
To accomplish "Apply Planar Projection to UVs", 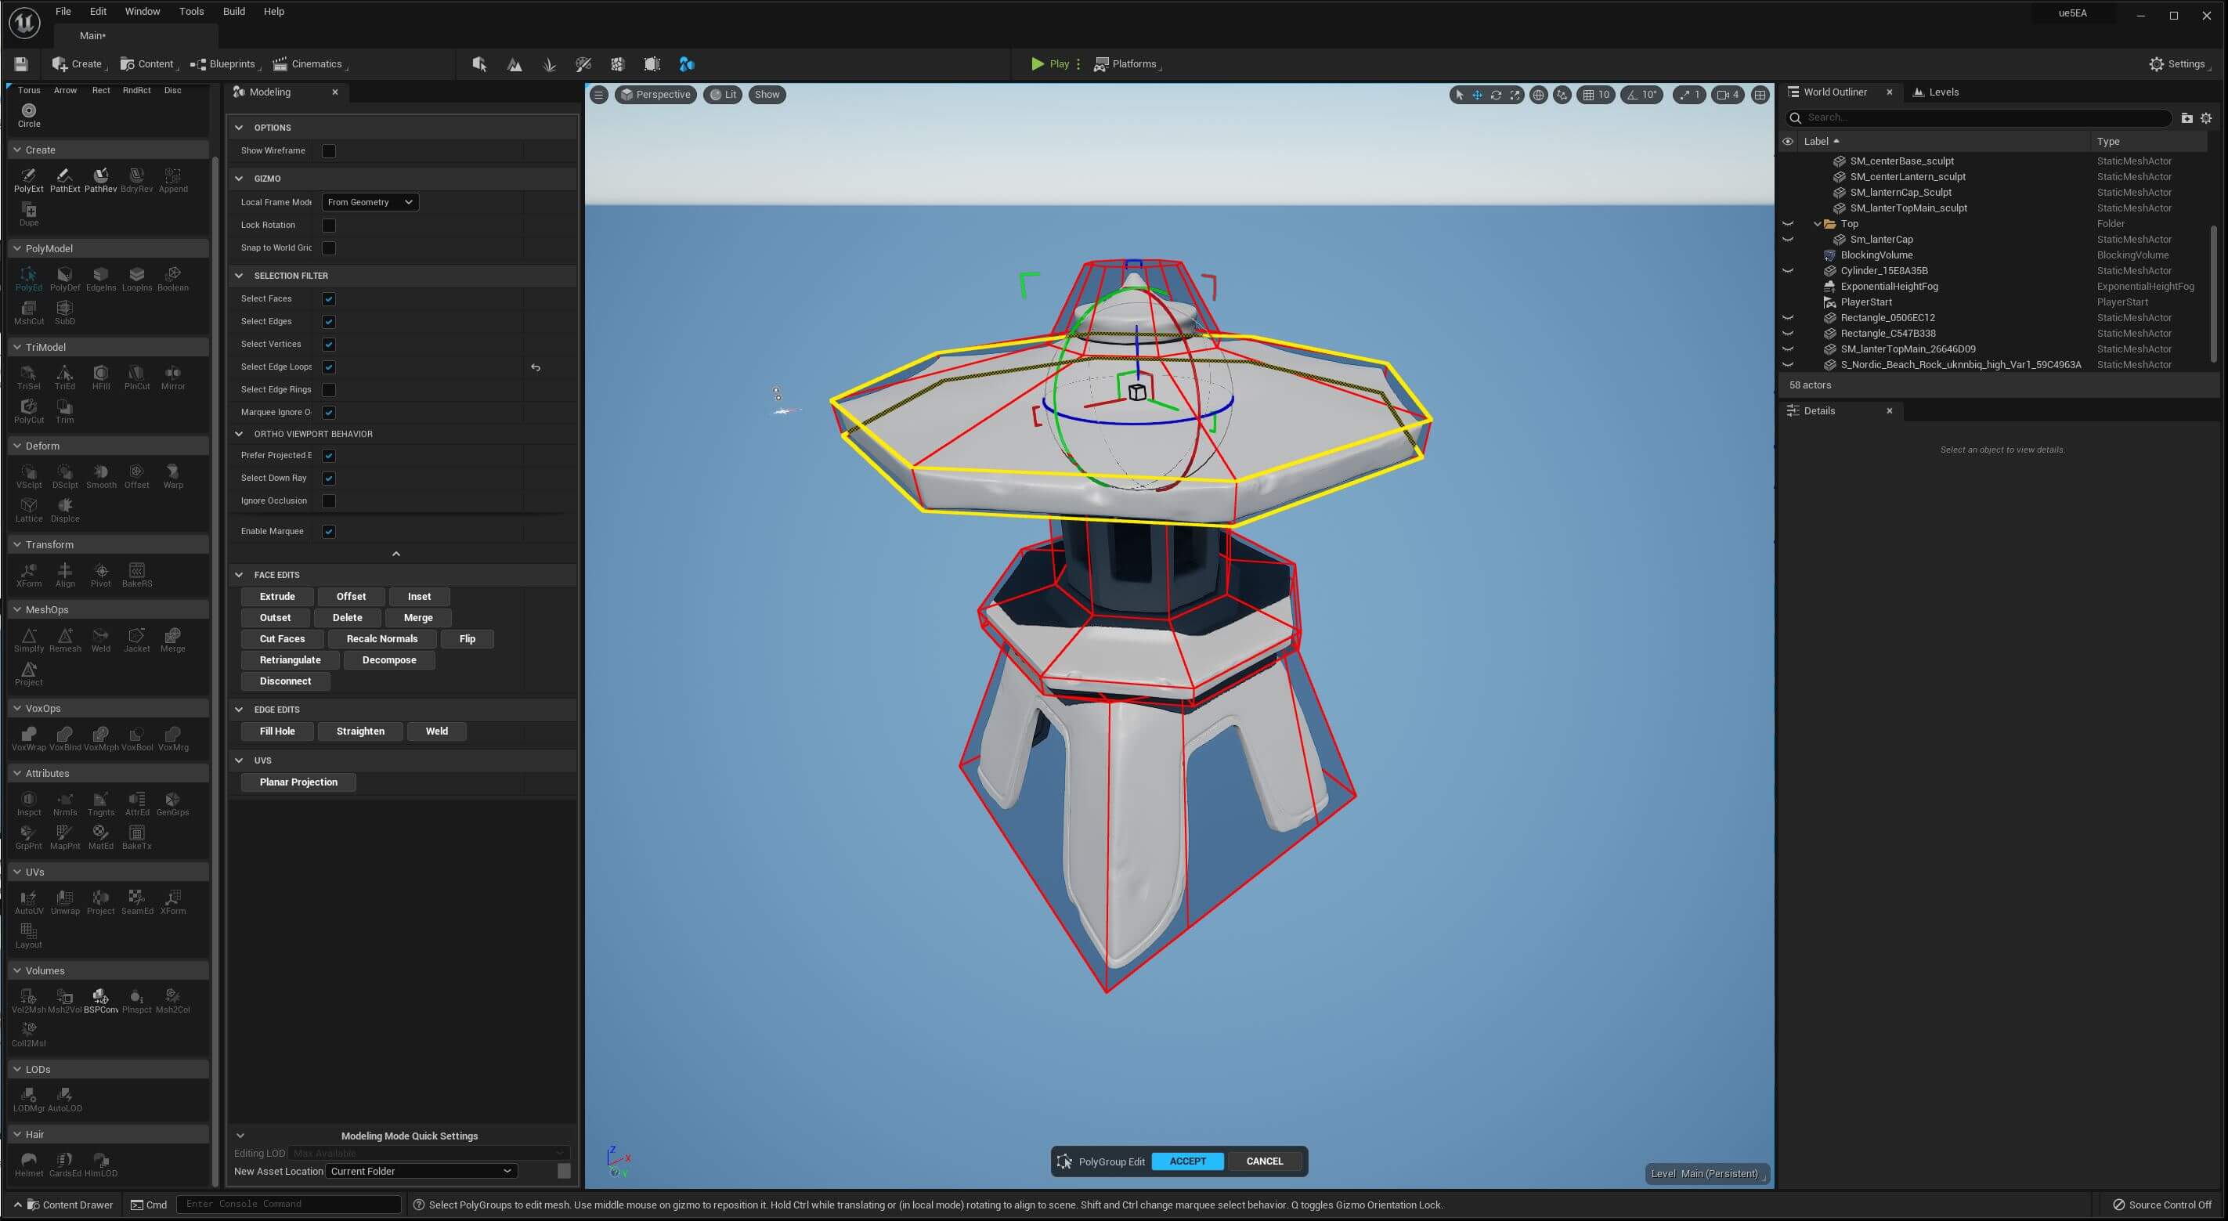I will [x=298, y=782].
